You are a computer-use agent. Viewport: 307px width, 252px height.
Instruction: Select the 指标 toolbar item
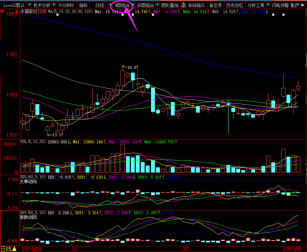83,5
